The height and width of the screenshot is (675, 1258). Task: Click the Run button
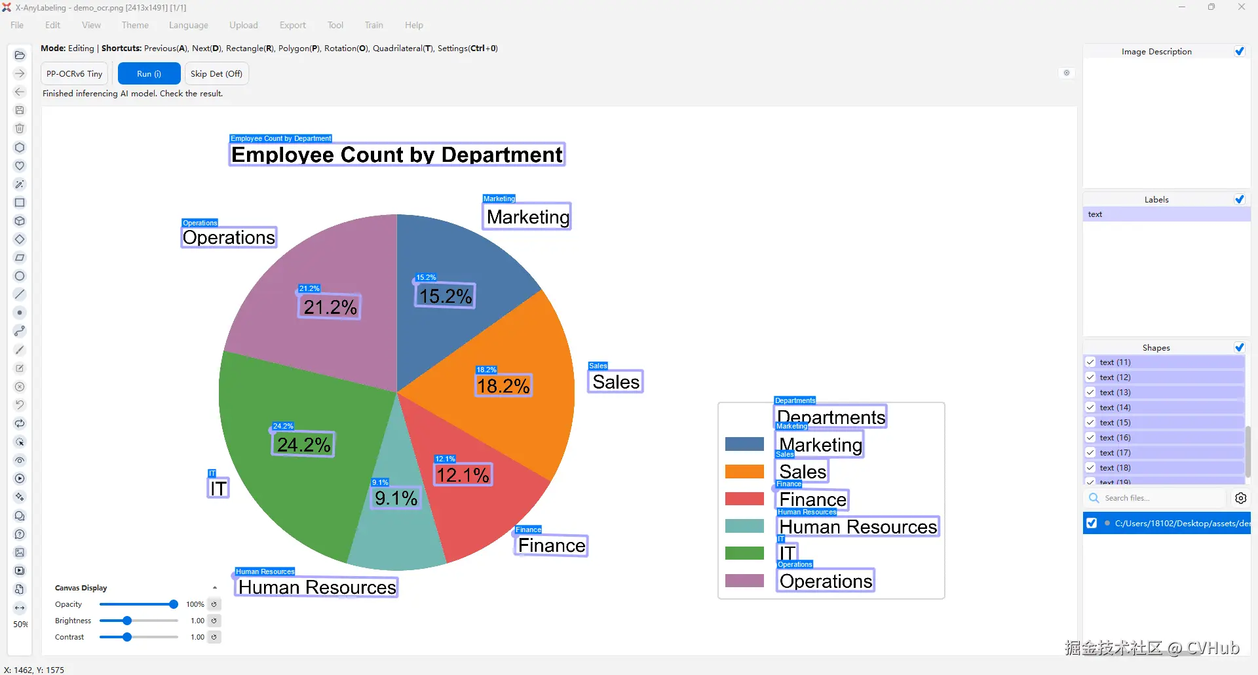click(x=149, y=73)
